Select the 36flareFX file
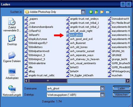133x107 pixels. pos(32,35)
